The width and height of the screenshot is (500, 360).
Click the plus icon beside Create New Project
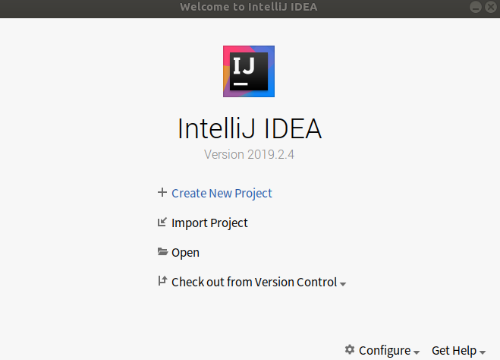click(162, 192)
